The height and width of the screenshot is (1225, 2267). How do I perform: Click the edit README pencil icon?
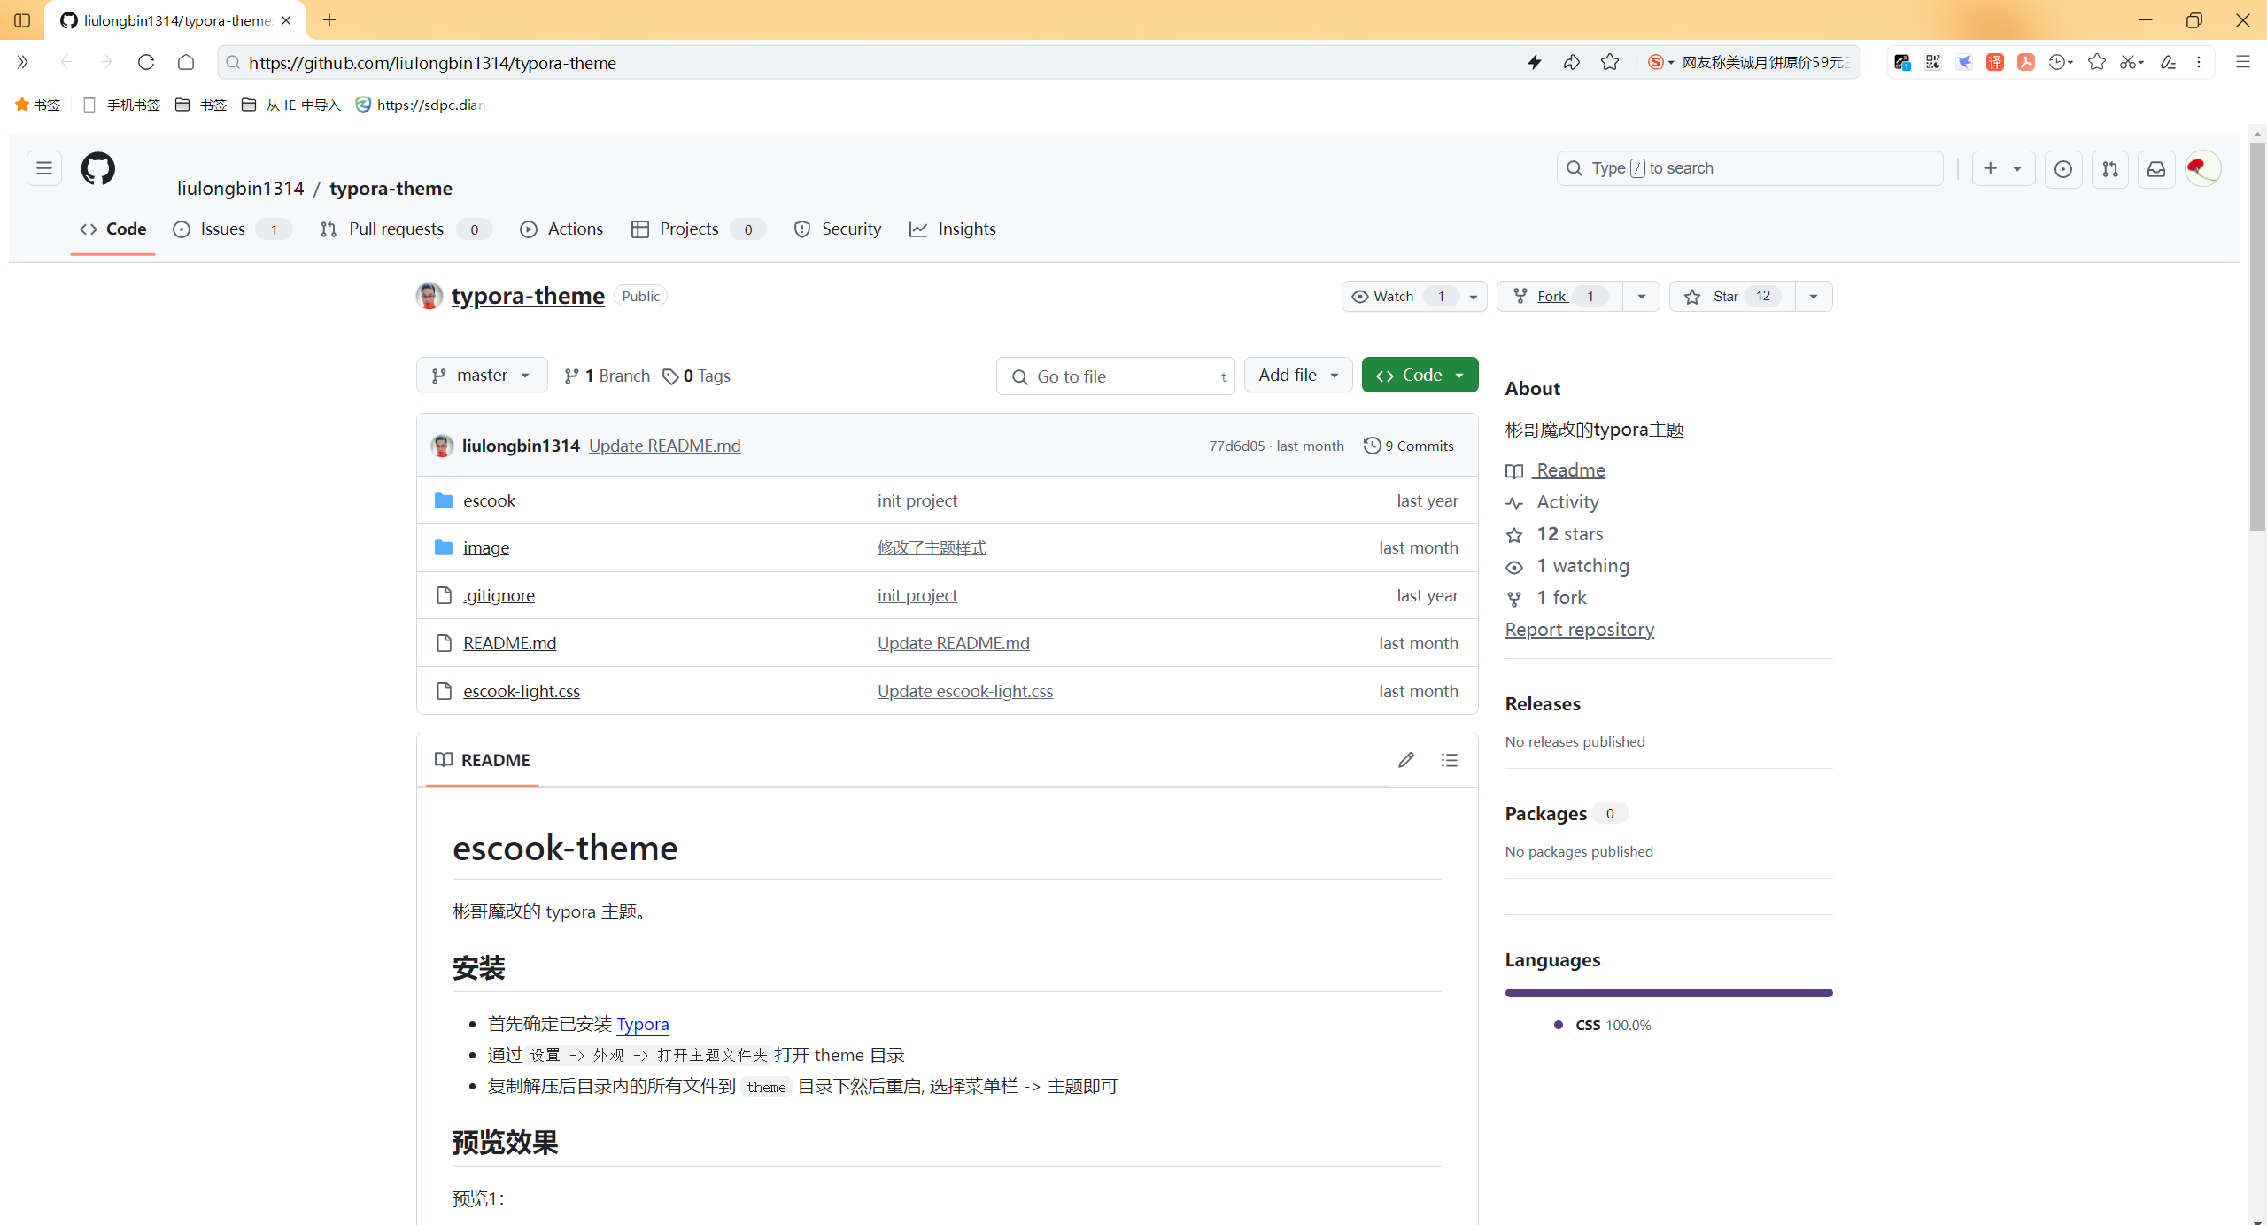point(1406,760)
